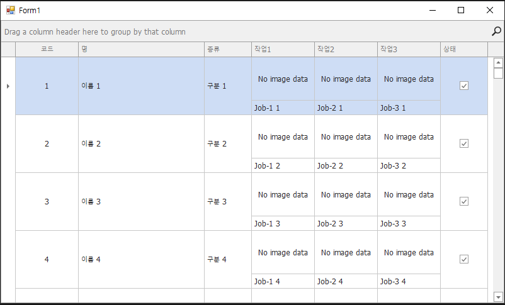Maximize the Form1 window
Image resolution: width=505 pixels, height=305 pixels.
coord(461,10)
